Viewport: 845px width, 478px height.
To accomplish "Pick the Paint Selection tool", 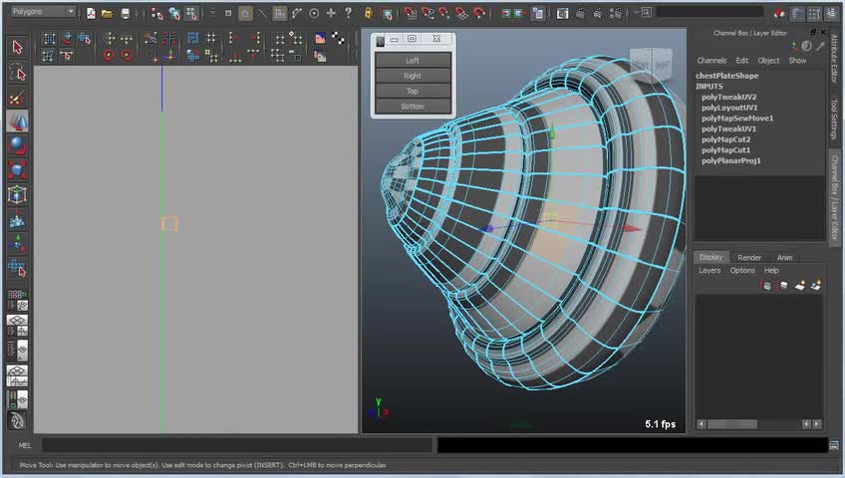I will point(17,98).
